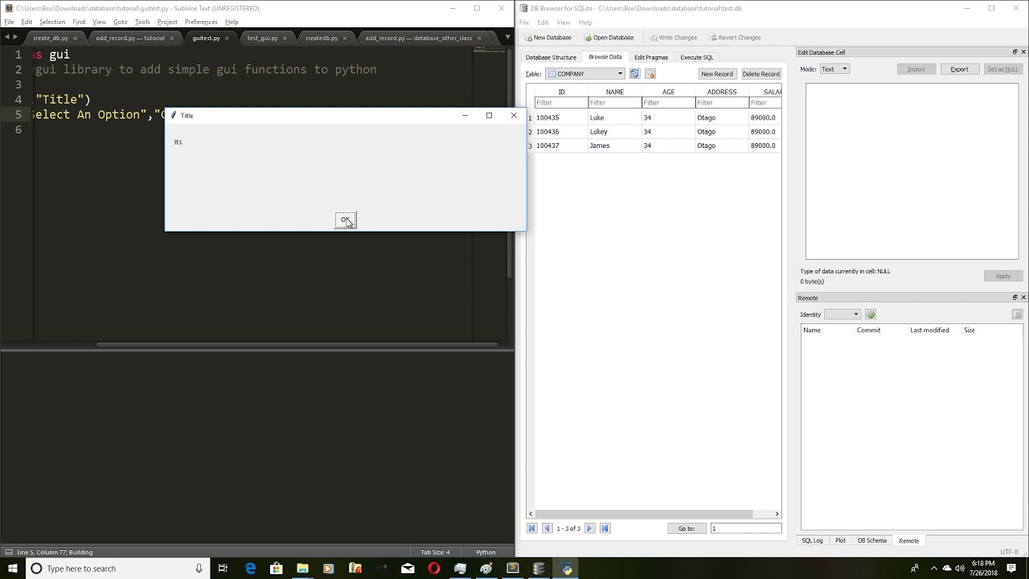The height and width of the screenshot is (579, 1029).
Task: Click the NAME column filter field
Action: 615,103
